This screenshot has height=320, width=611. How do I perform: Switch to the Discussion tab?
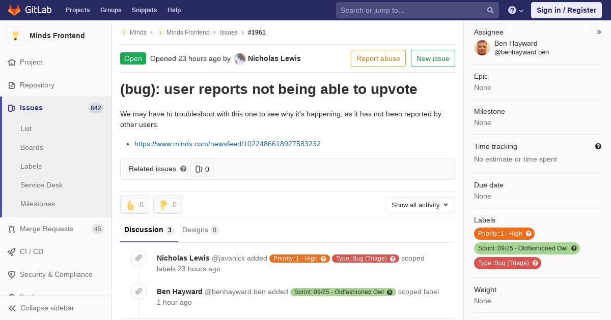[x=149, y=230]
